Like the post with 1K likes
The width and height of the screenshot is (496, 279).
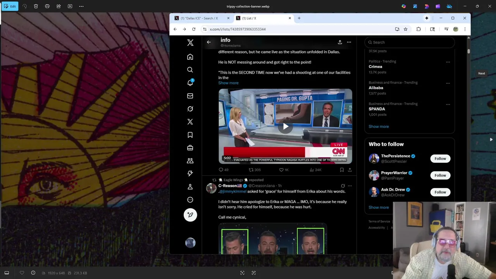point(284,170)
